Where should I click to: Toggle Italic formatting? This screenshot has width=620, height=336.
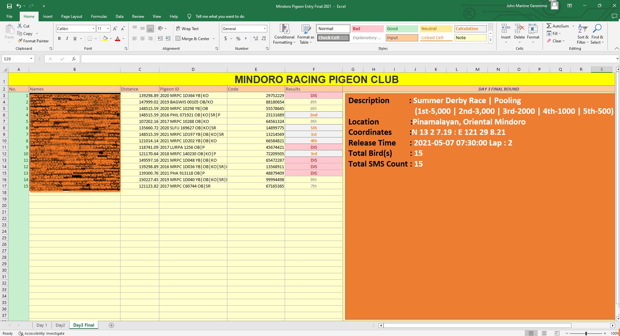coord(67,38)
